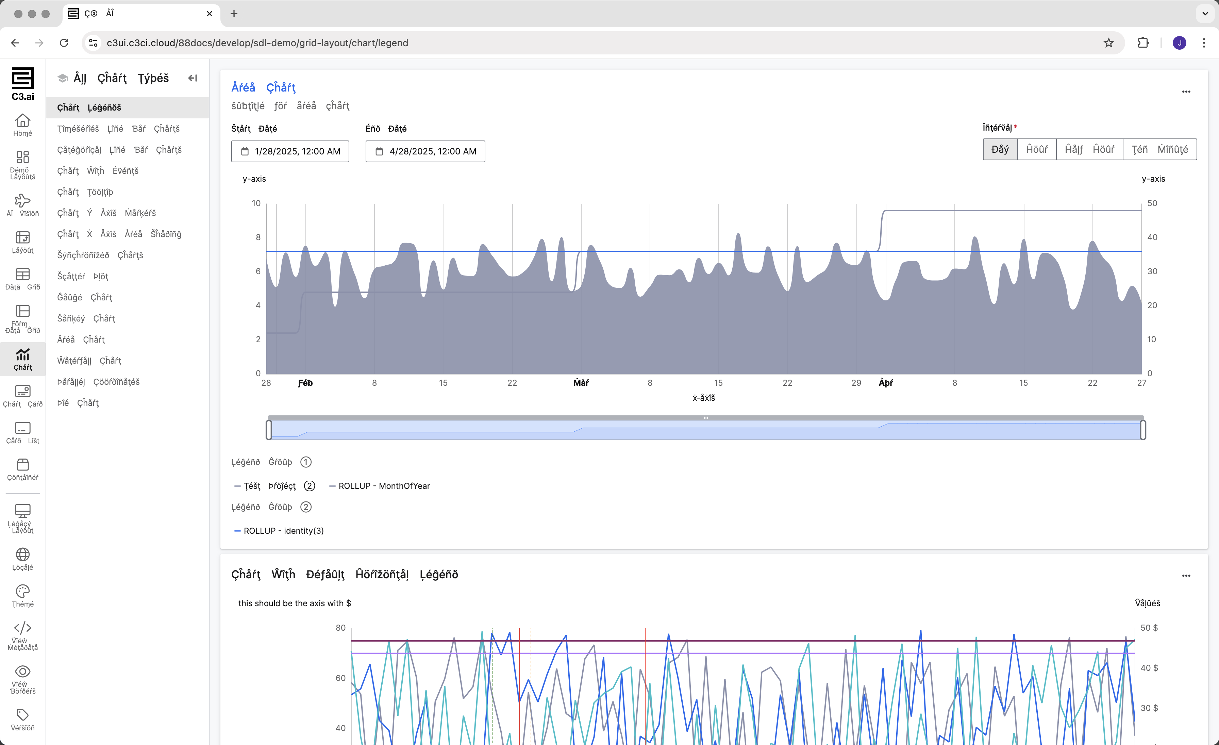The width and height of the screenshot is (1219, 745).
Task: Select the Ten Minute interval option
Action: point(1159,149)
